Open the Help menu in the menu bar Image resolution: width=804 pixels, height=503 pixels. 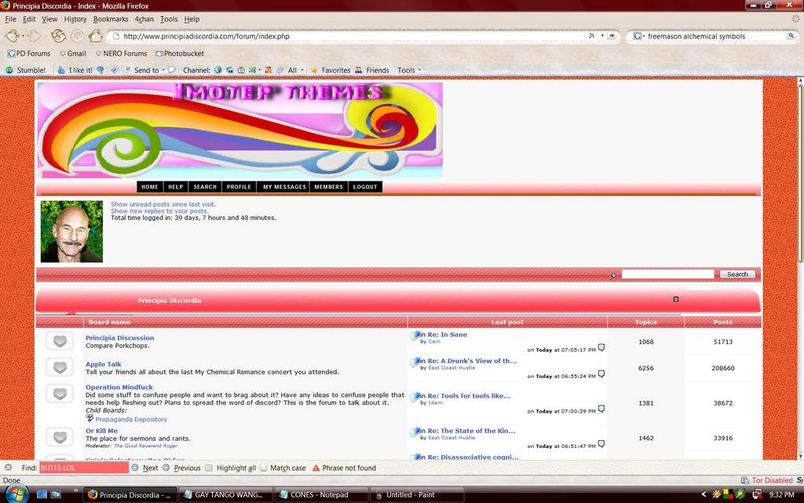click(x=192, y=19)
